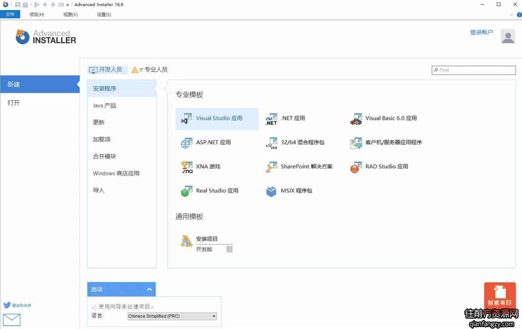Click the build icon in quick access toolbar

click(26, 5)
